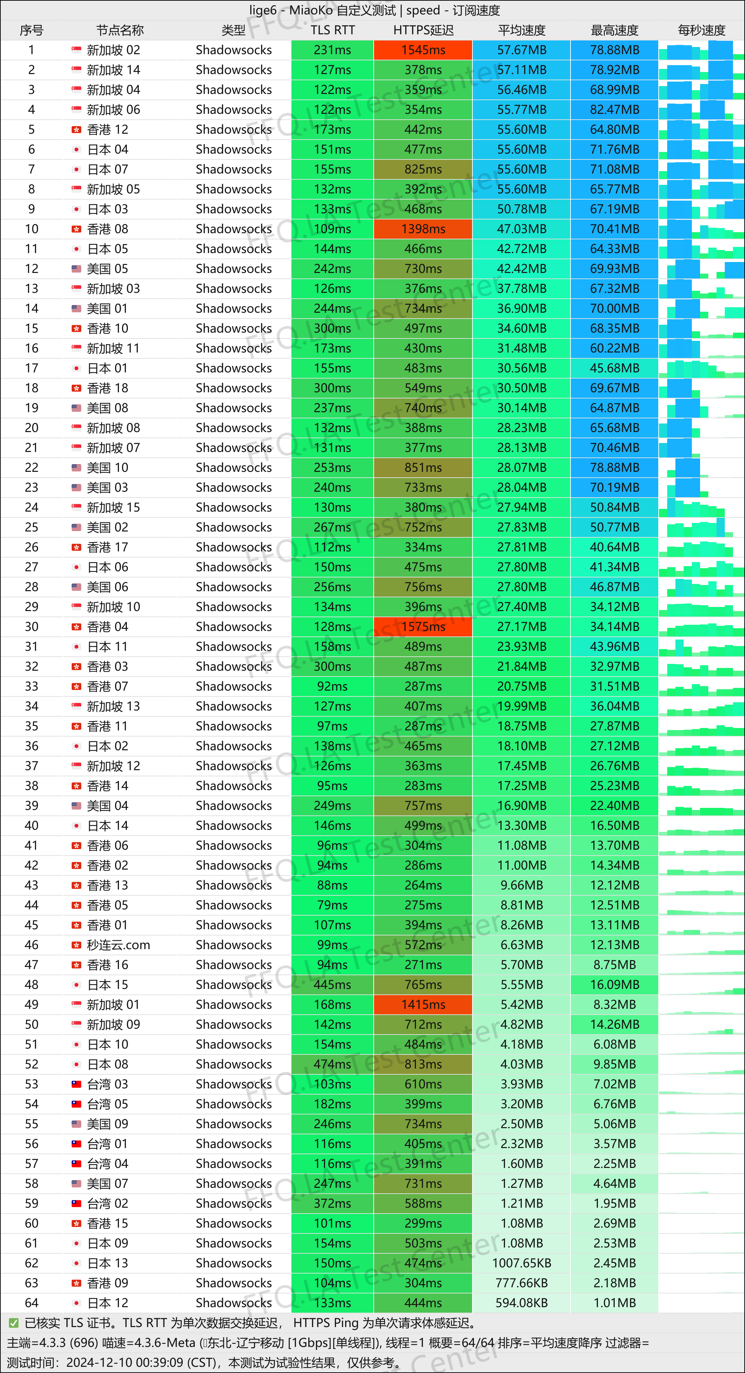Image resolution: width=745 pixels, height=1373 pixels.
Task: Click the TLS RTT column header
Action: pyautogui.click(x=333, y=31)
